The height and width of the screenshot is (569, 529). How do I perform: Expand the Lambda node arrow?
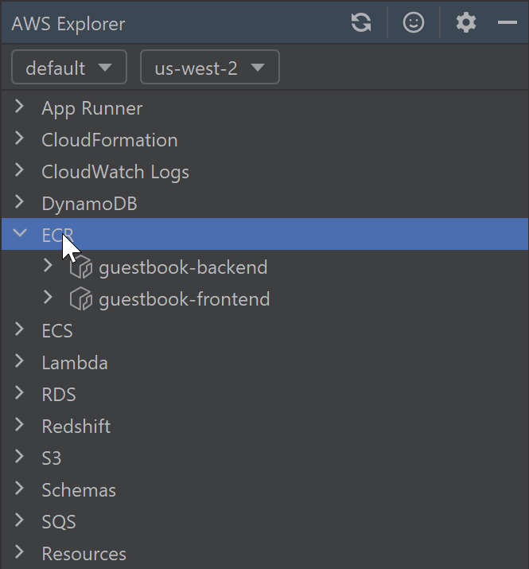tap(20, 362)
